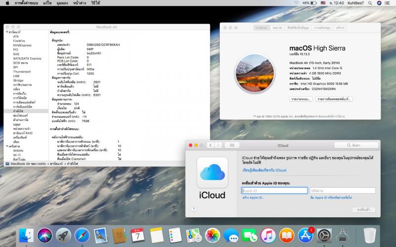Open Safari from the dock
The image size is (396, 247).
[82, 235]
